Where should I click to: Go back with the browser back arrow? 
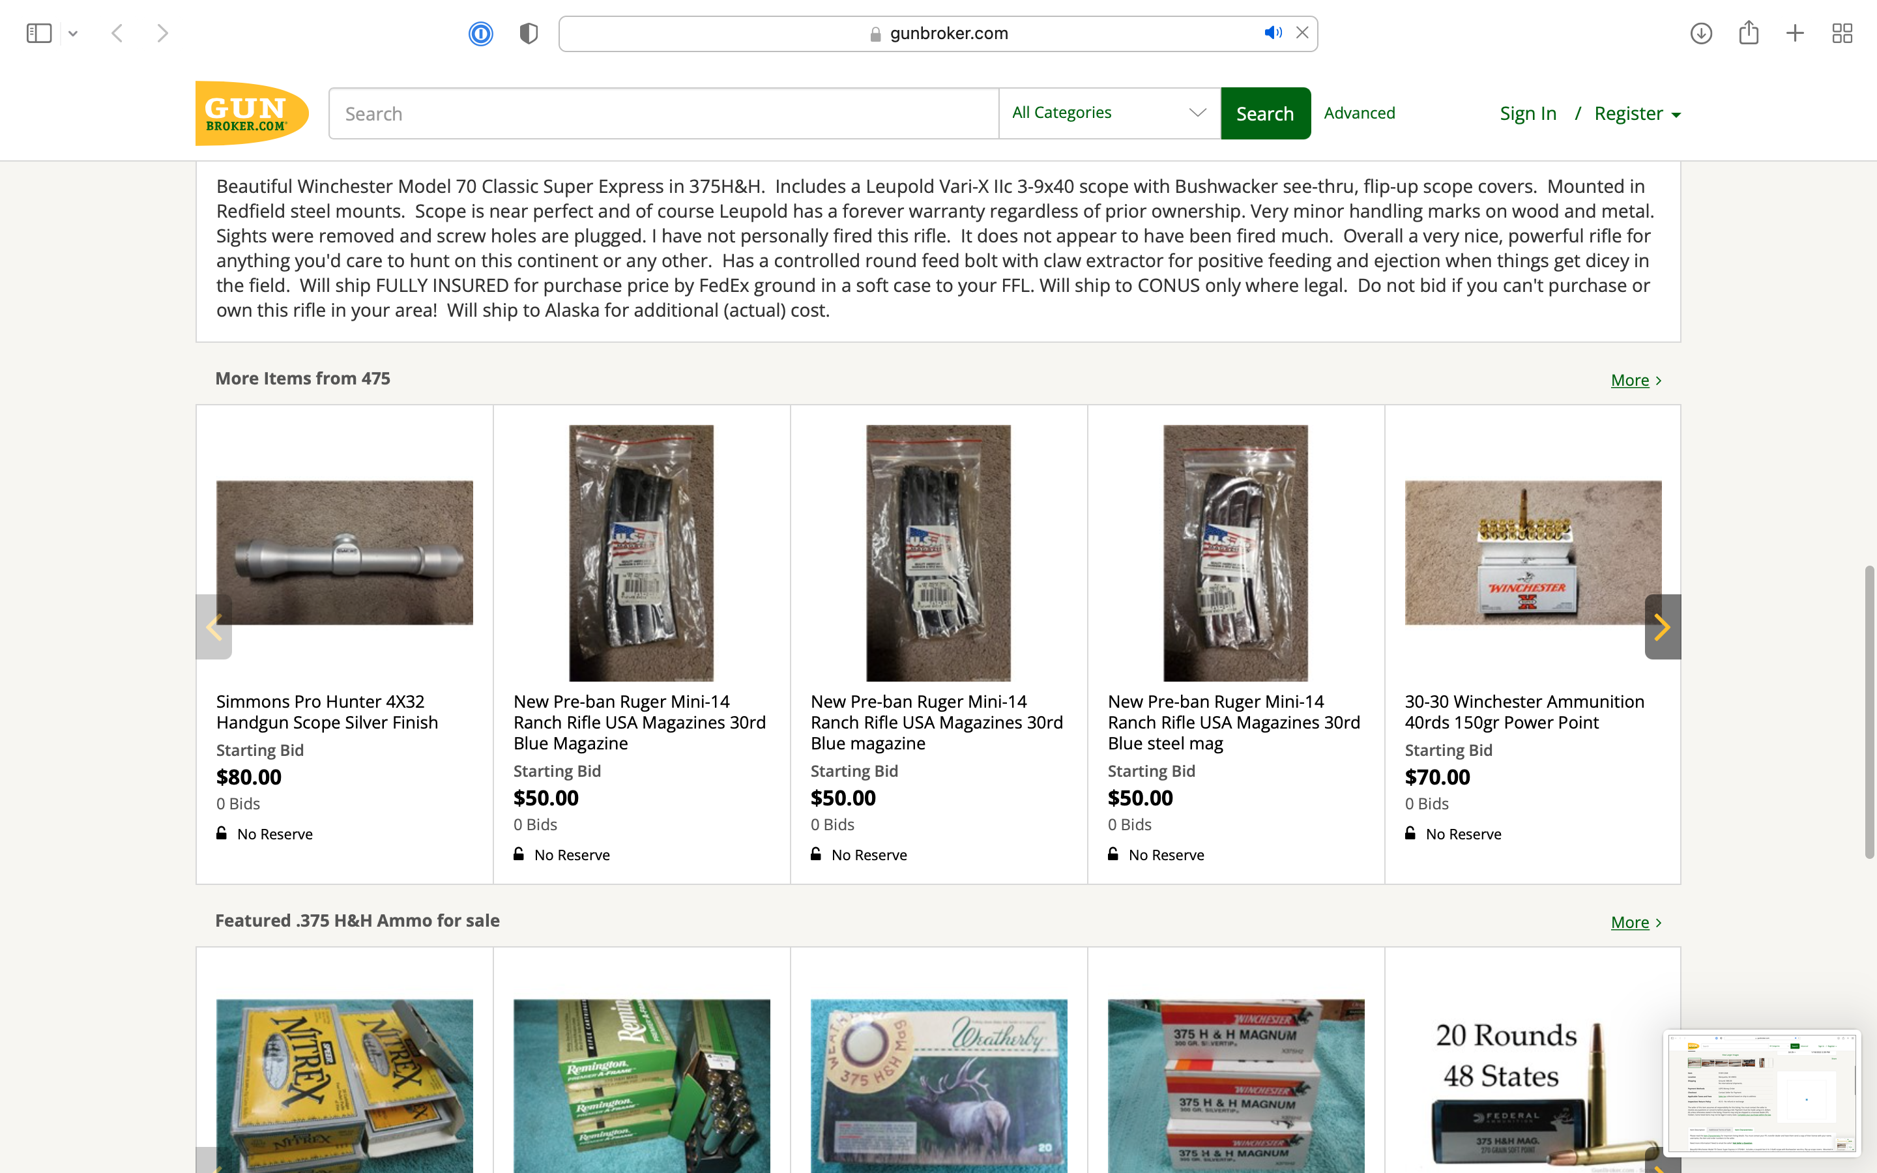click(x=117, y=33)
